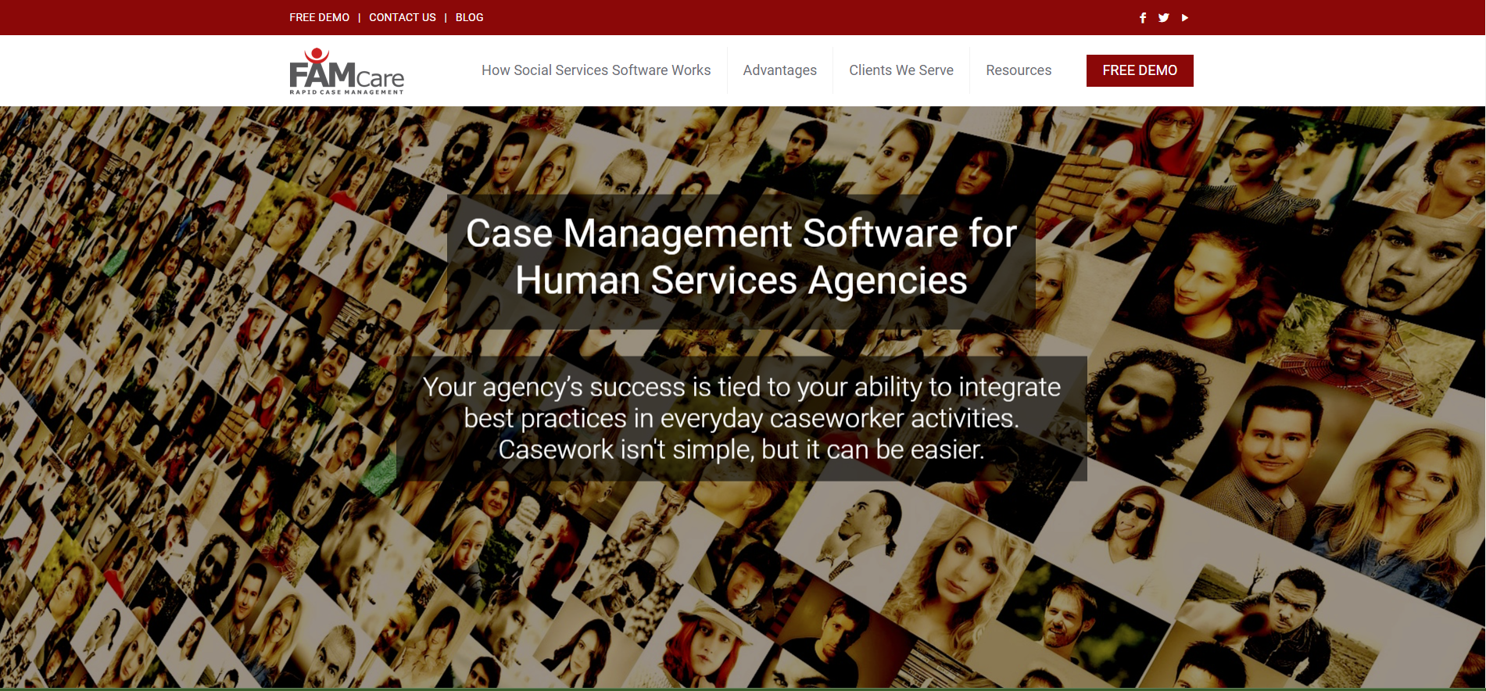The image size is (1486, 691).
Task: Click the Case Management Software headline
Action: tap(741, 257)
